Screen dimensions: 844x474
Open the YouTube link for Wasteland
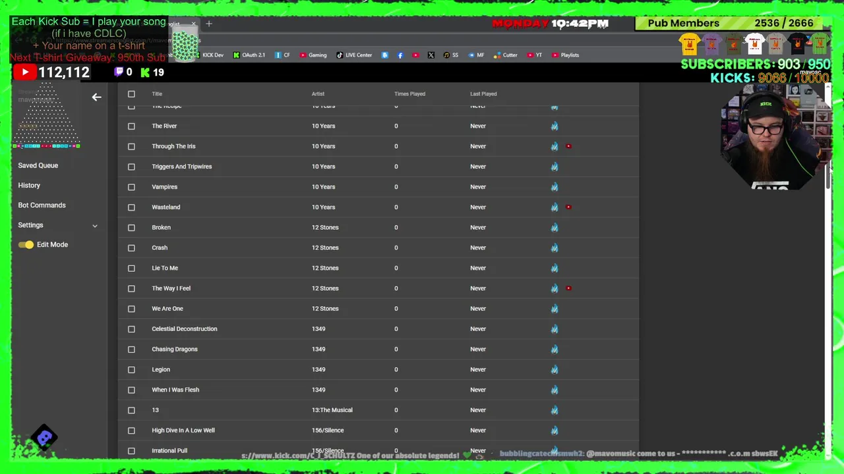(568, 207)
